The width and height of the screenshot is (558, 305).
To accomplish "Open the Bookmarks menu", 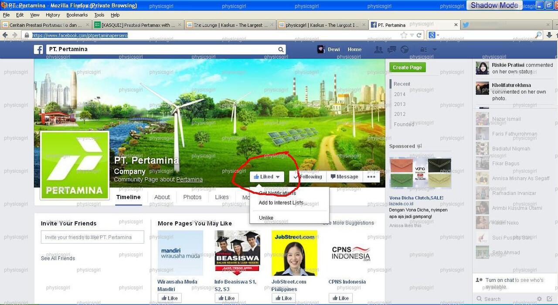I will click(x=77, y=15).
